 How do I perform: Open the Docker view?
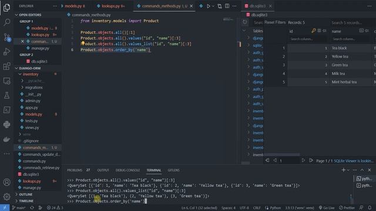point(6,139)
